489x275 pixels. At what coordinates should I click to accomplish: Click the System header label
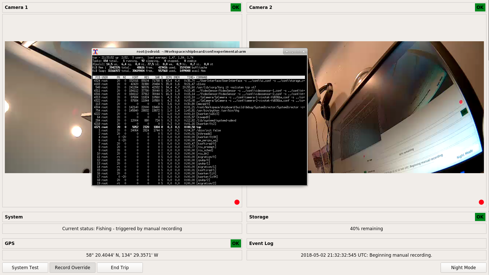click(x=14, y=217)
